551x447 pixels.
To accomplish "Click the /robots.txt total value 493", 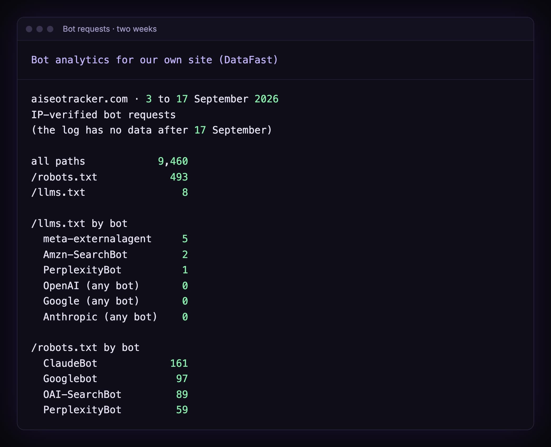I will (x=179, y=177).
